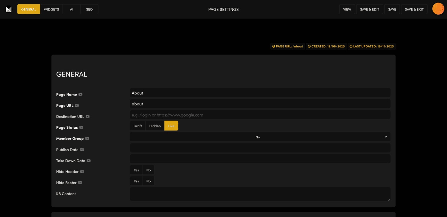Play the Page Name help video icon

click(80, 94)
